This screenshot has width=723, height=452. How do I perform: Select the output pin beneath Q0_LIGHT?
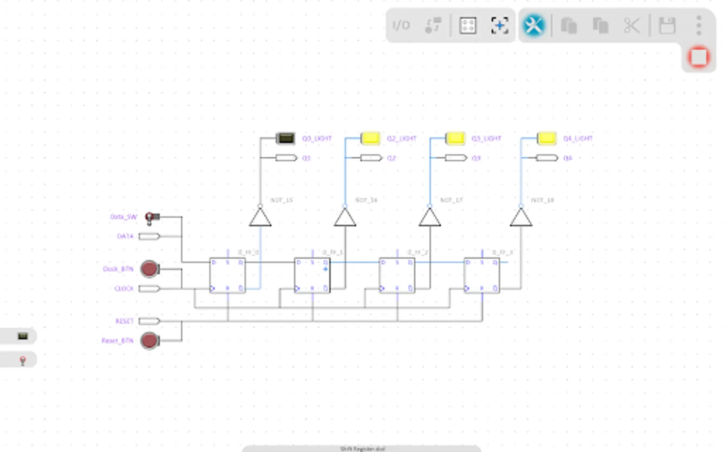[286, 158]
